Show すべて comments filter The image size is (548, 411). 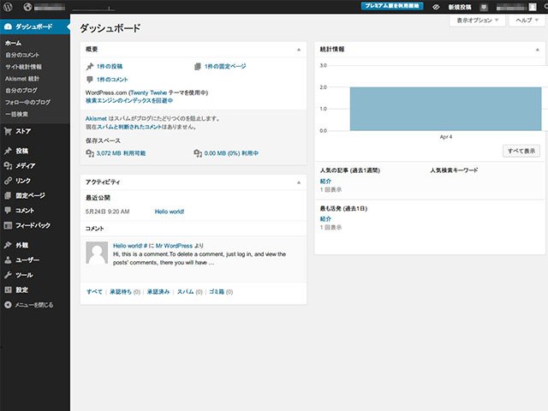point(94,292)
